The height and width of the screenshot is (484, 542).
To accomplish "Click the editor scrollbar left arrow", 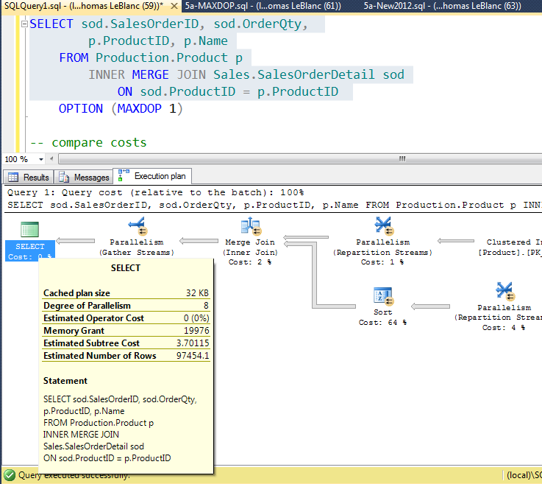I will (51, 159).
